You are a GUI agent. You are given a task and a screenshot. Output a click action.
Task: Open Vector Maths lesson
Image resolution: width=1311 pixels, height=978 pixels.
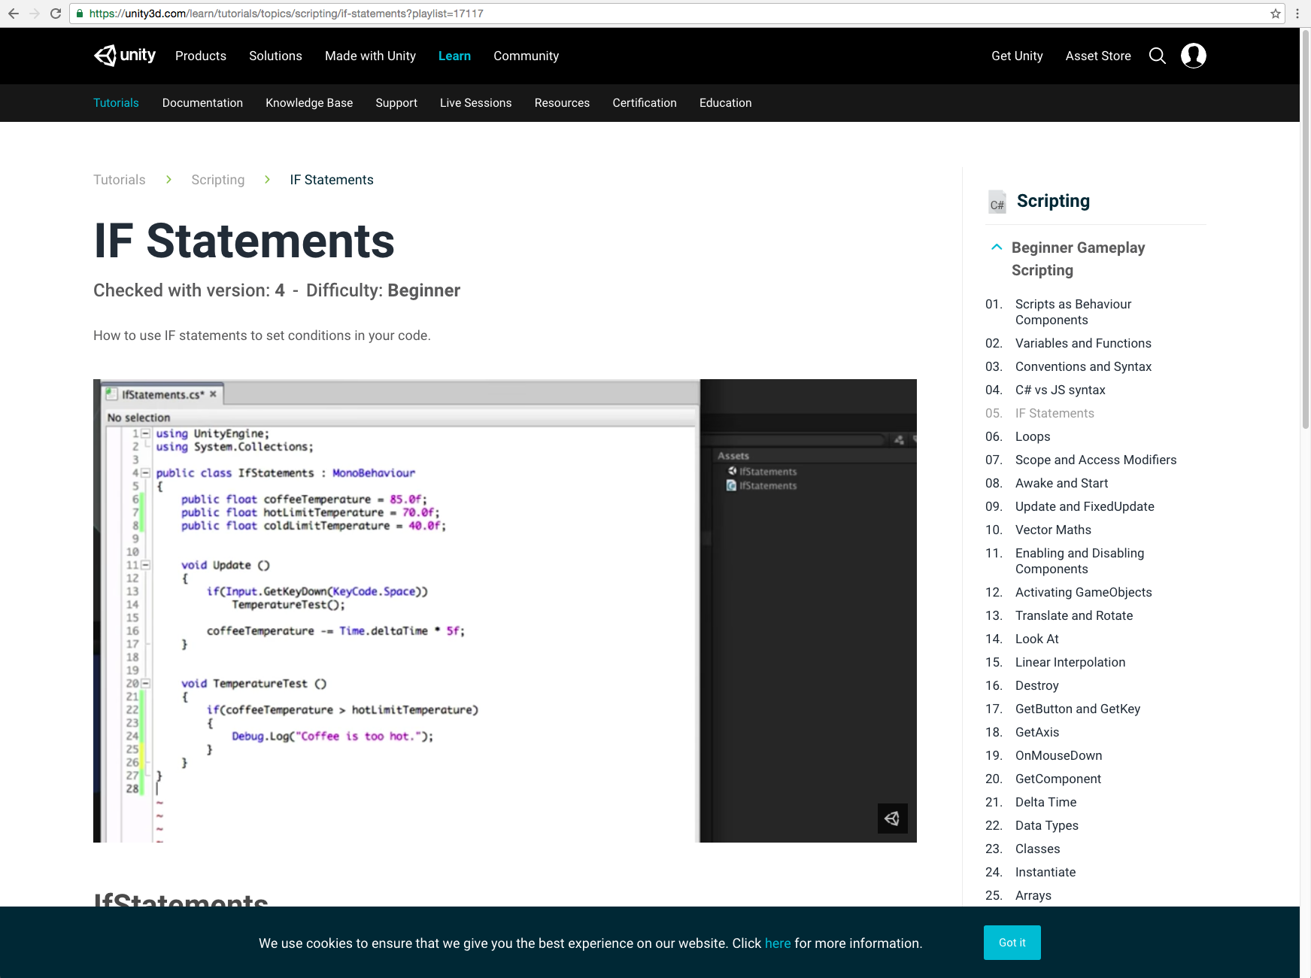[1053, 530]
